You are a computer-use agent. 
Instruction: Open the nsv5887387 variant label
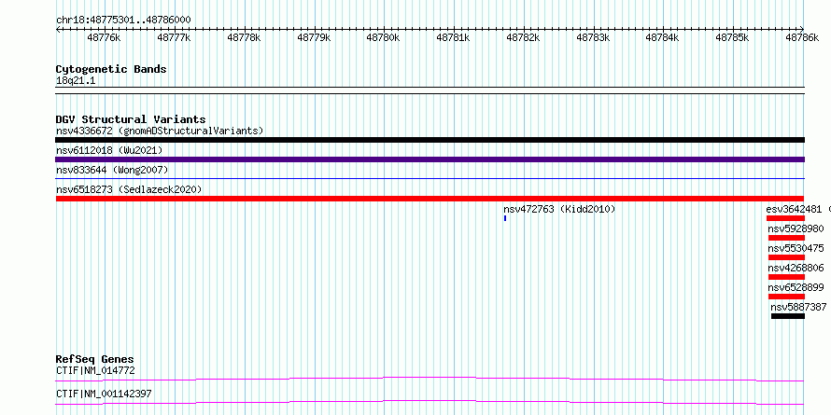coord(798,307)
